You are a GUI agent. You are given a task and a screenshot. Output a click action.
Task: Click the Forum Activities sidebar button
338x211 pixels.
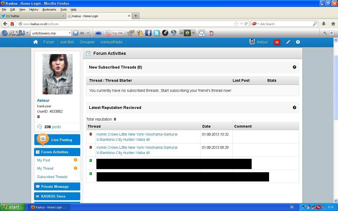57,152
